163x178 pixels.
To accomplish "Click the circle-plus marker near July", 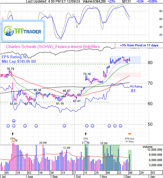I will tap(14, 121).
